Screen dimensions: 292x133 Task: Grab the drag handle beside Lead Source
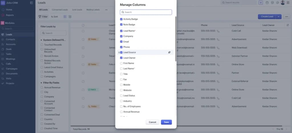click(x=119, y=53)
